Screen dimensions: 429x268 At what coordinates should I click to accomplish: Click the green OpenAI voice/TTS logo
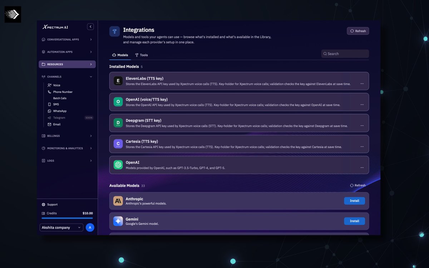[118, 102]
